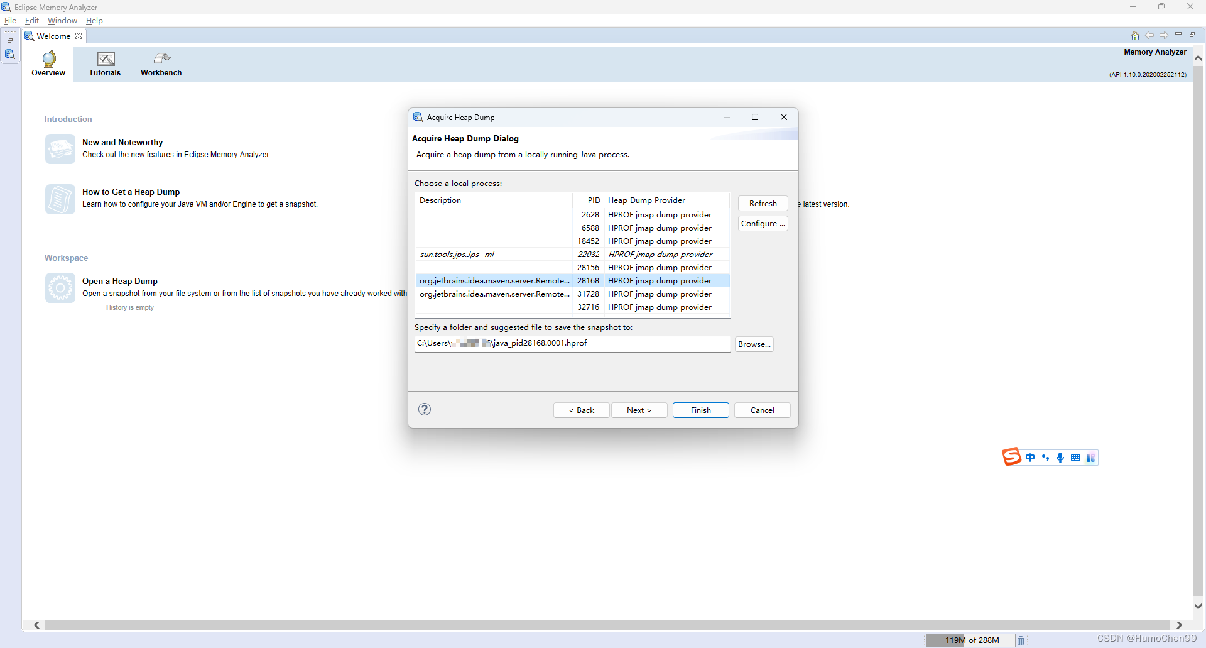Toggle the Chinese input mode indicator
This screenshot has width=1206, height=648.
tap(1030, 458)
